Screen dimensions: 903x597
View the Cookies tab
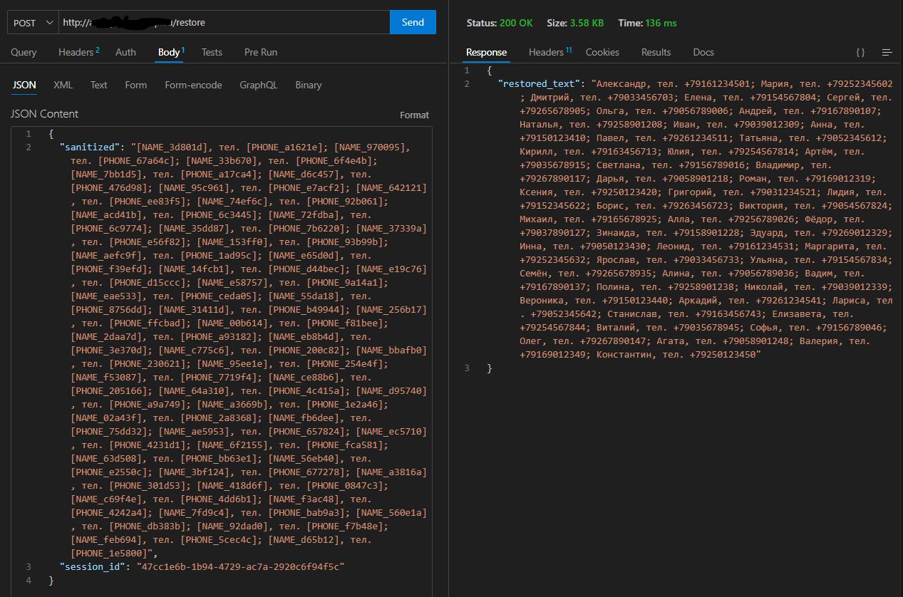point(602,53)
